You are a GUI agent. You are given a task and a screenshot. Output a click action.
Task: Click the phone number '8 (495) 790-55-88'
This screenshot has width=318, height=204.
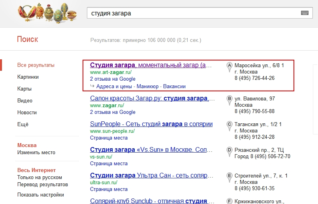coord(254,111)
